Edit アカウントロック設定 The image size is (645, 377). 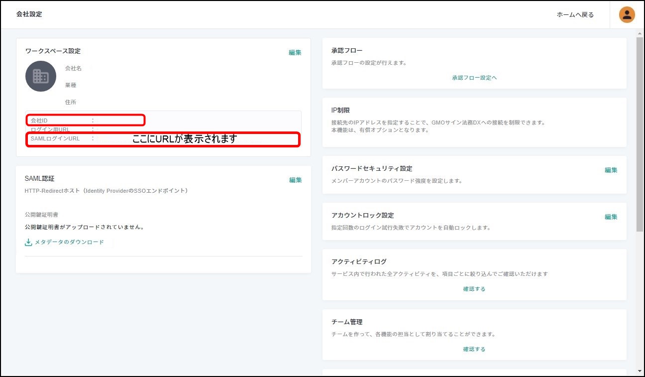coord(611,217)
